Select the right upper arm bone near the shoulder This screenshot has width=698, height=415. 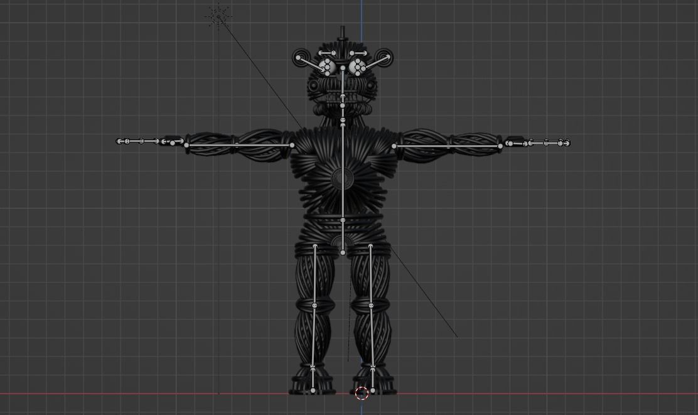421,146
